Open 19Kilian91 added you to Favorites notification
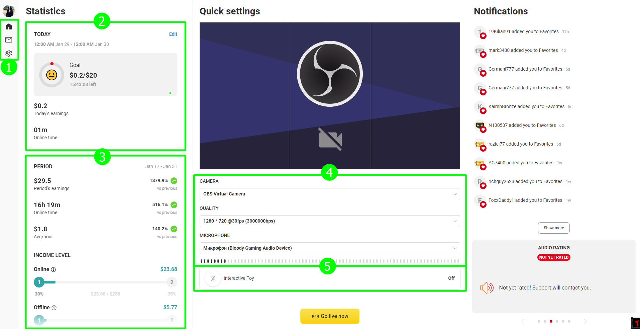 point(523,31)
